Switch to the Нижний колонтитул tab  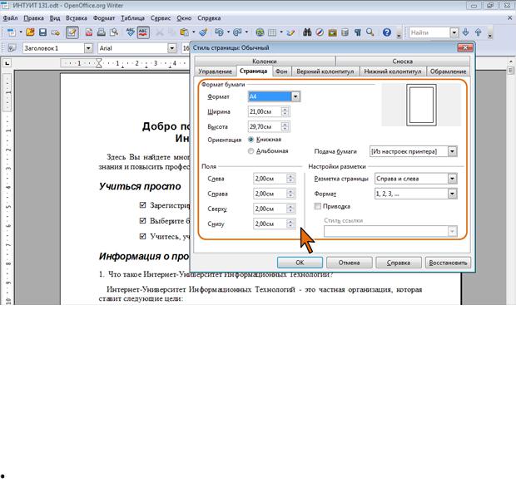click(x=393, y=71)
